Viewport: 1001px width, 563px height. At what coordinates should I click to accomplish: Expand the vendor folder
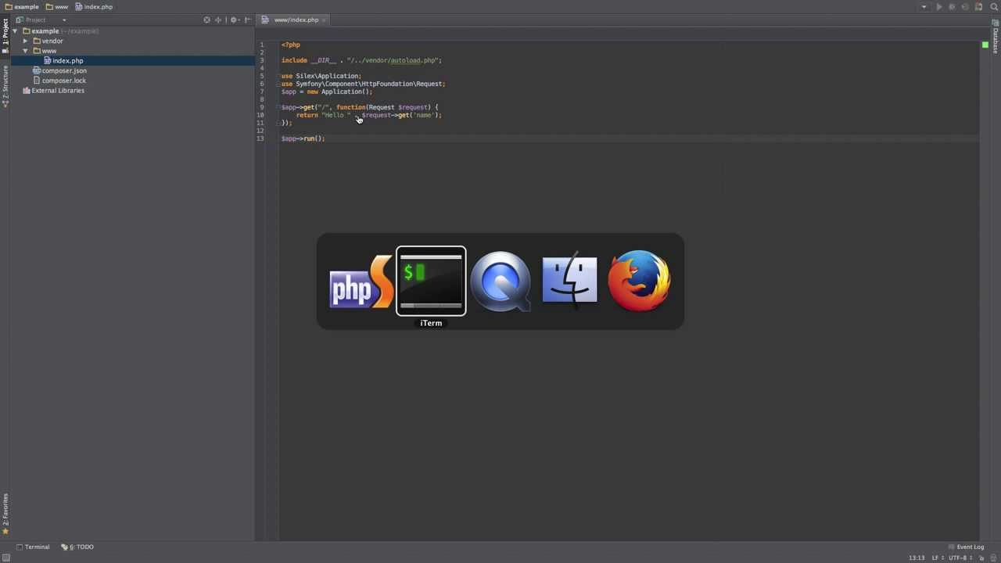point(25,41)
